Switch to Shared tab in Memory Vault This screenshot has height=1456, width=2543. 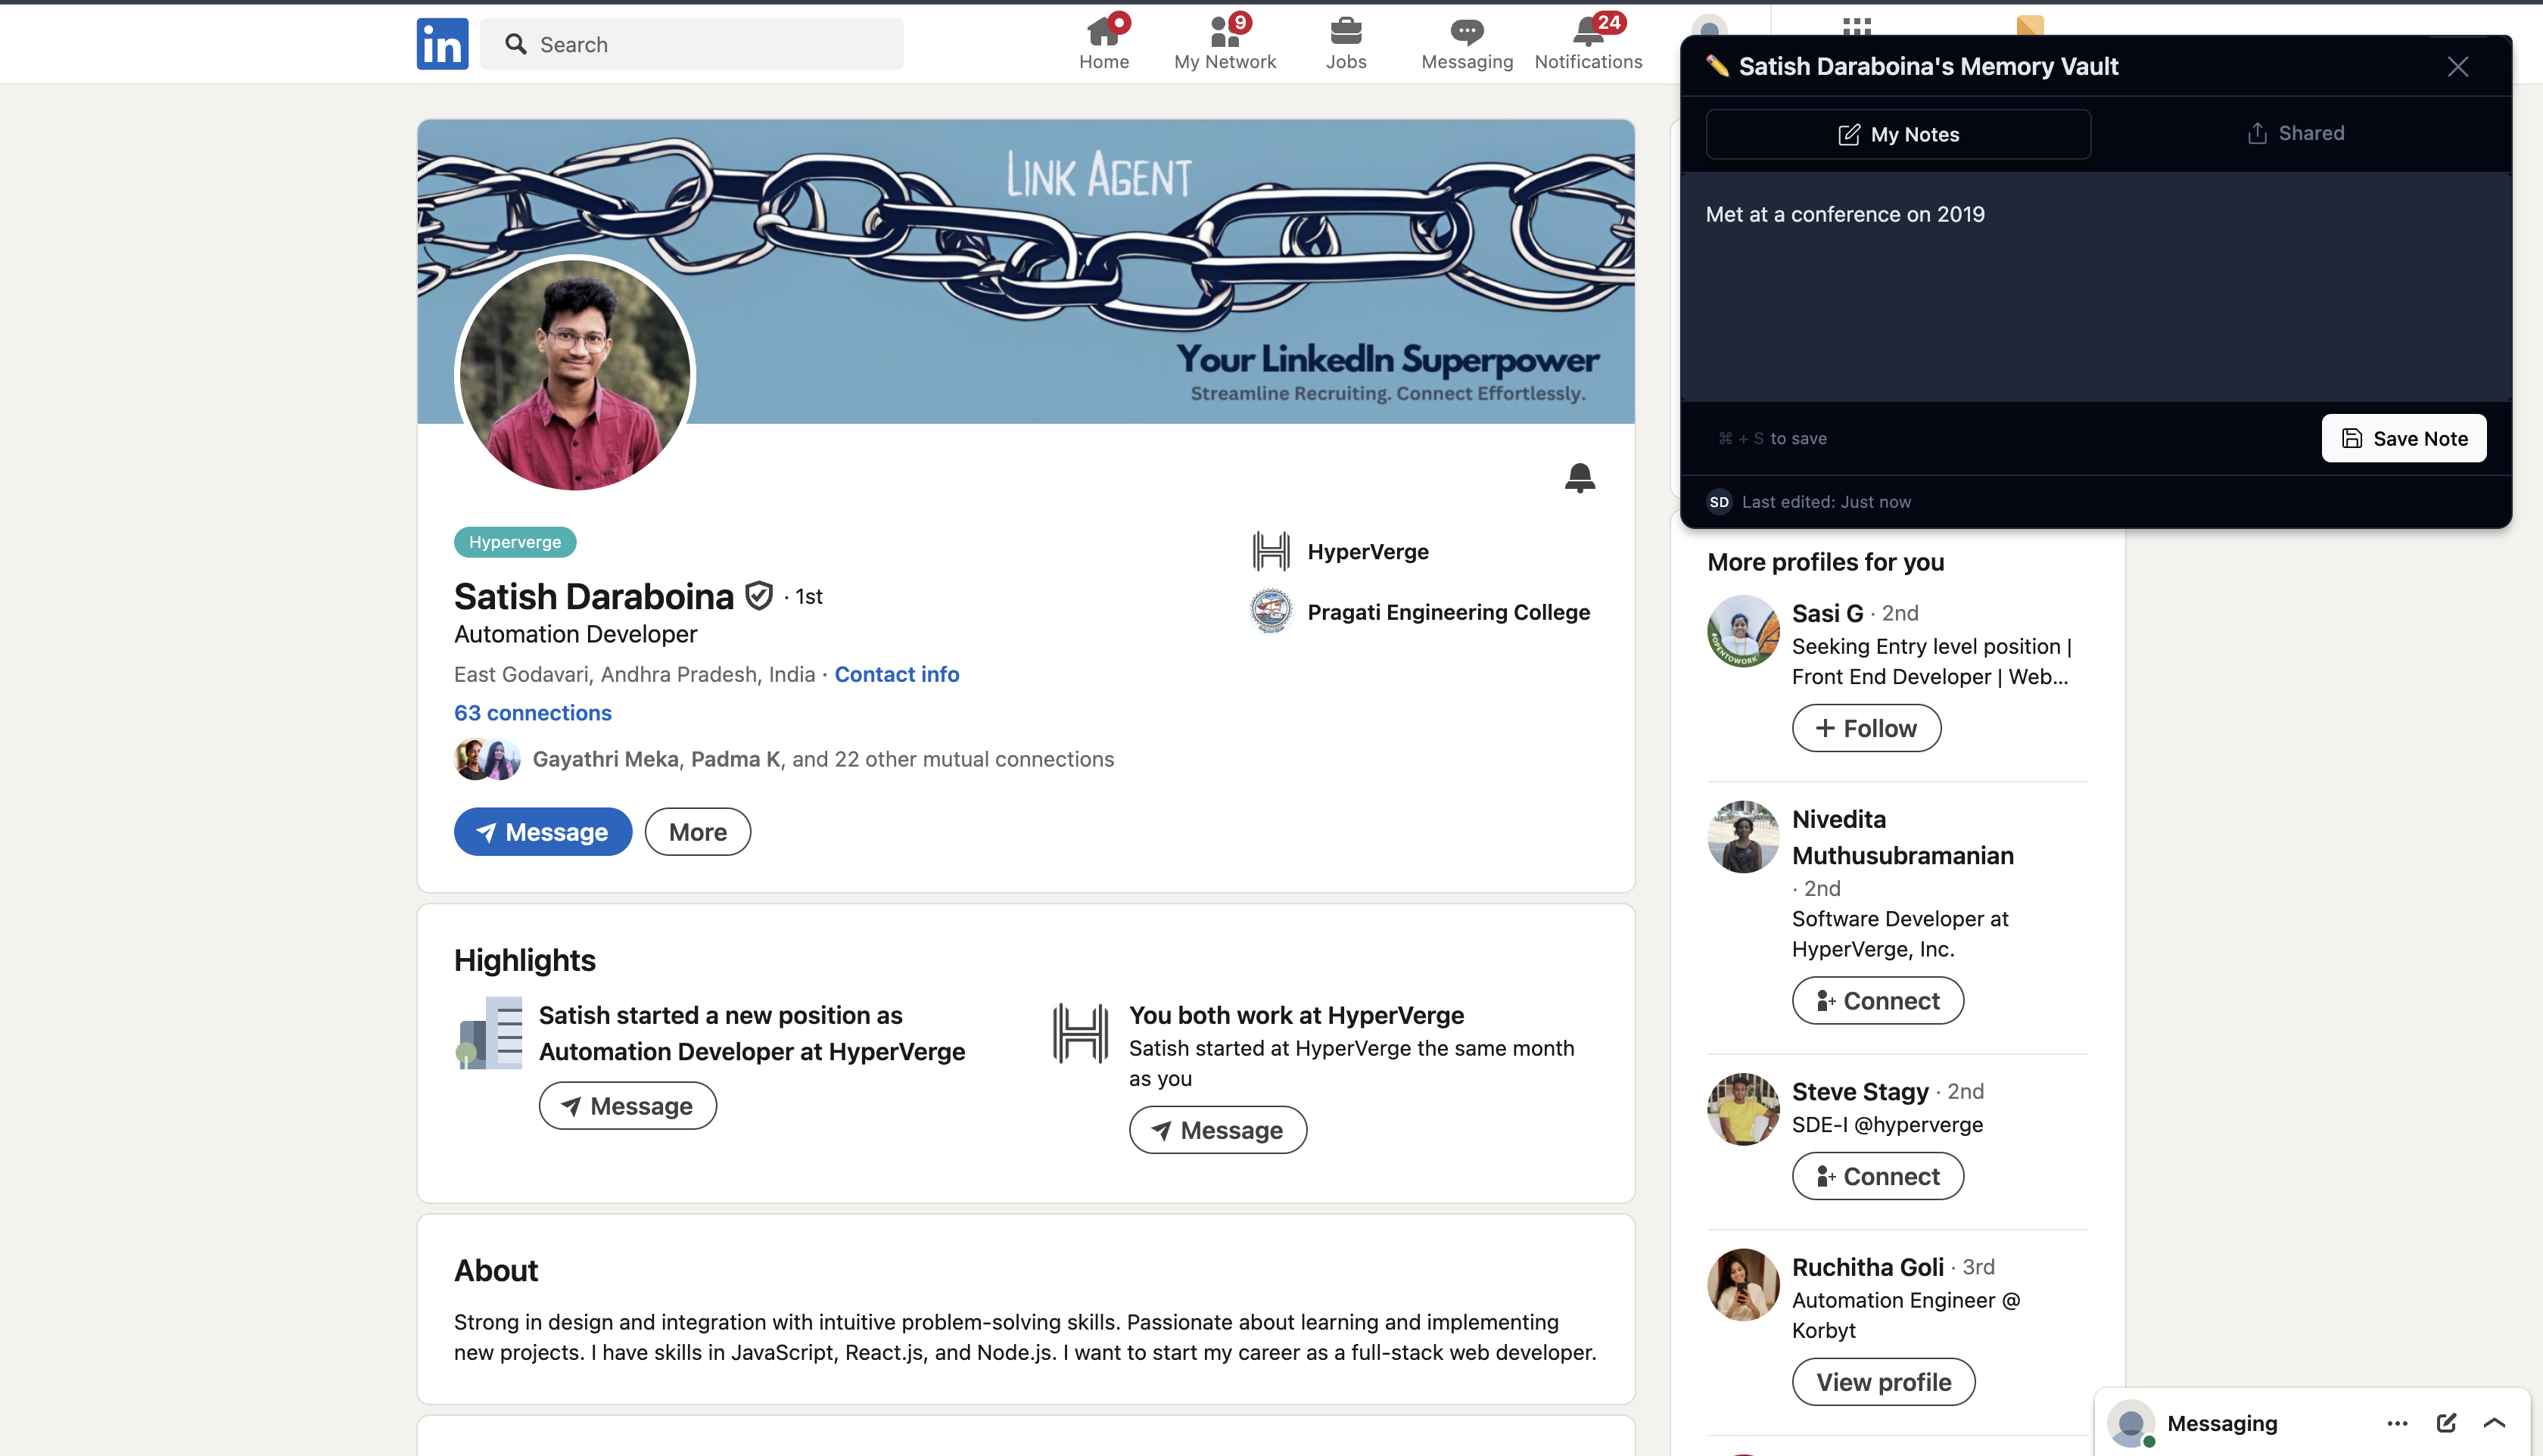[2295, 133]
